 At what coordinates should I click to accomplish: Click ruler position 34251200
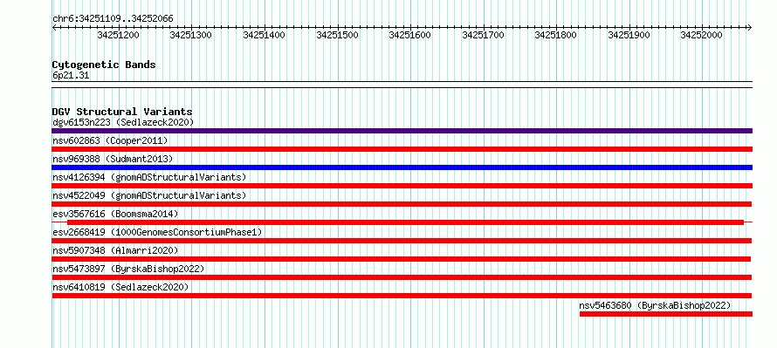pyautogui.click(x=119, y=35)
